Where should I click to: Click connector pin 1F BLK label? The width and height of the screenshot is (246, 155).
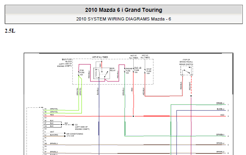(x=49, y=123)
